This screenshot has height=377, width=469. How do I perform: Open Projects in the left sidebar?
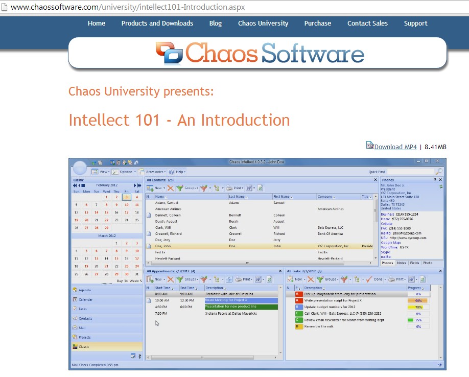pyautogui.click(x=107, y=337)
